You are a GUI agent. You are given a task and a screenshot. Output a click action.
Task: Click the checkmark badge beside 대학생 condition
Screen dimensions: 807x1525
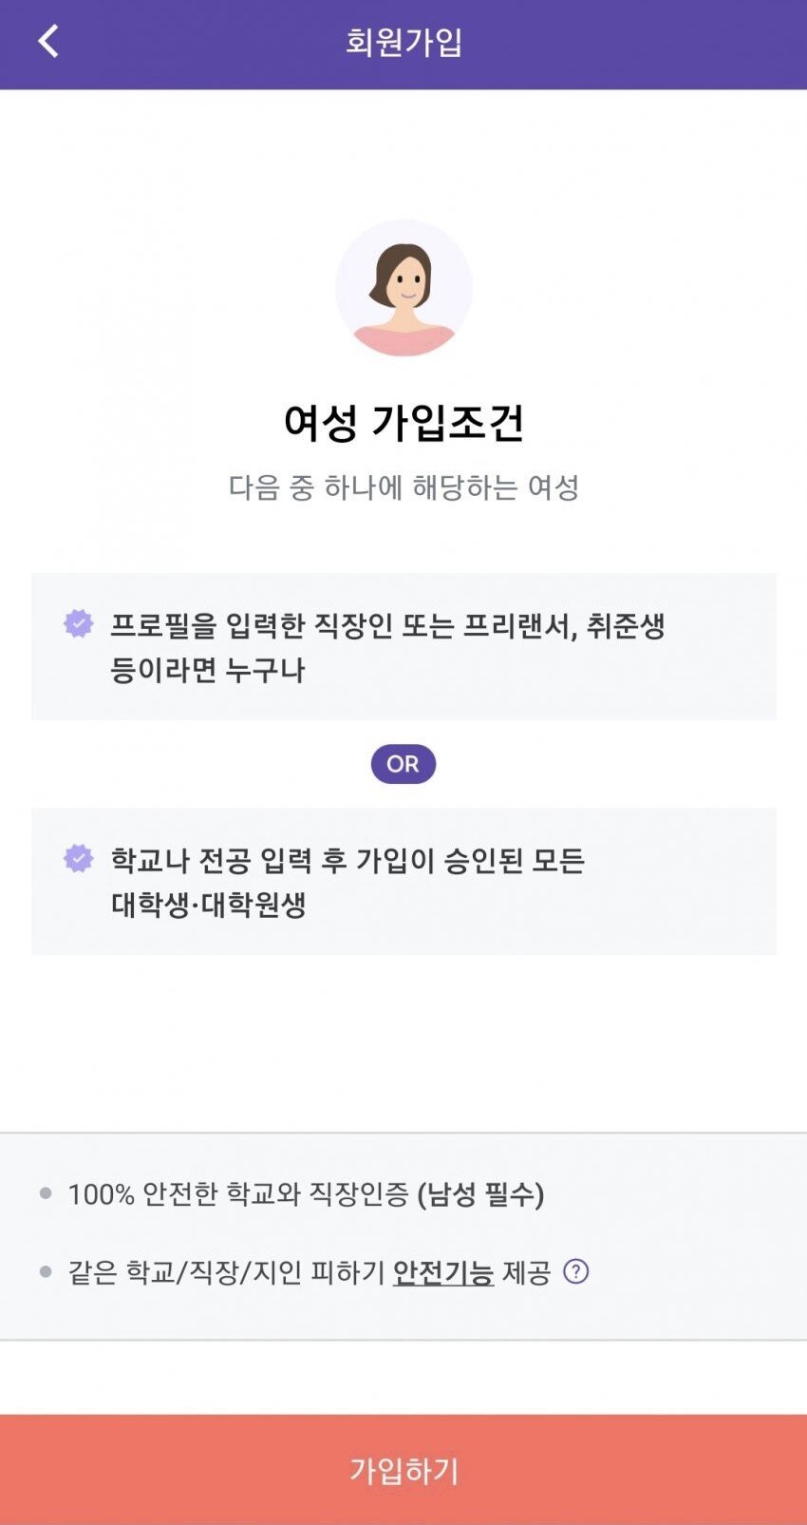79,859
